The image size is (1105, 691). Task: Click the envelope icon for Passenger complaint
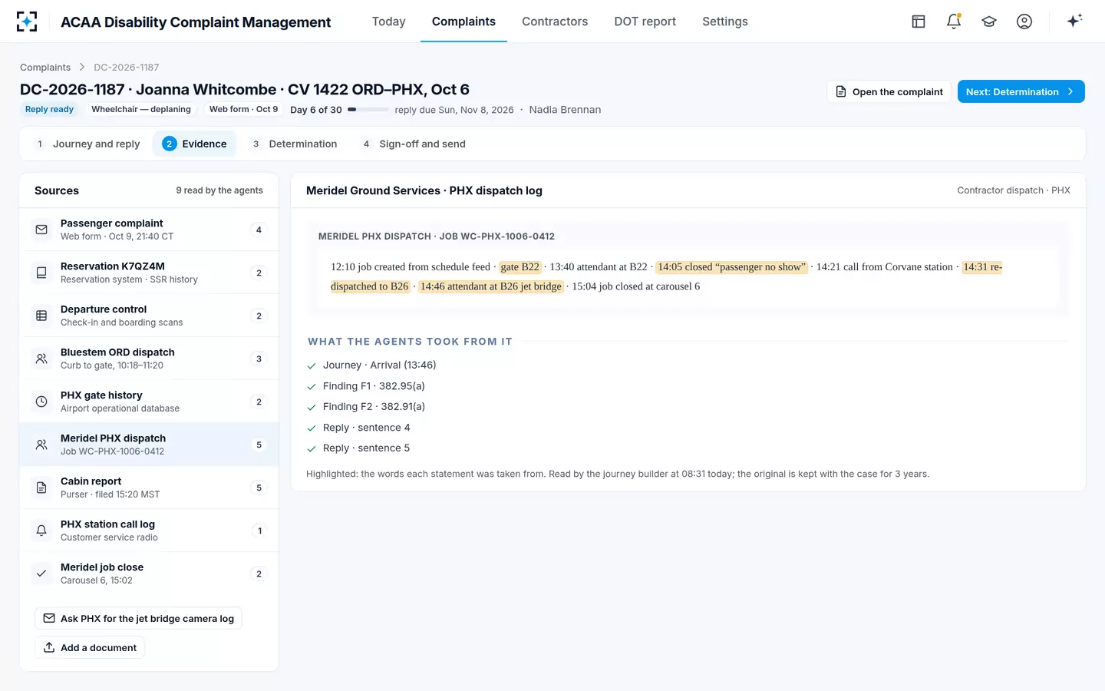pyautogui.click(x=41, y=230)
